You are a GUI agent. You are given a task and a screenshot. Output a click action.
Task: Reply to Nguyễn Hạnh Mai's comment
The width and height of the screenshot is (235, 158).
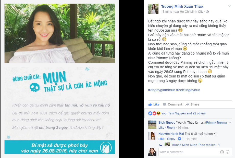171,139
